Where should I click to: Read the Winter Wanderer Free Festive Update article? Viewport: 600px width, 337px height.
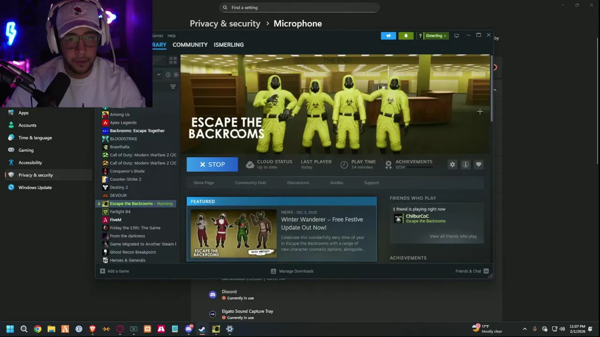[322, 223]
